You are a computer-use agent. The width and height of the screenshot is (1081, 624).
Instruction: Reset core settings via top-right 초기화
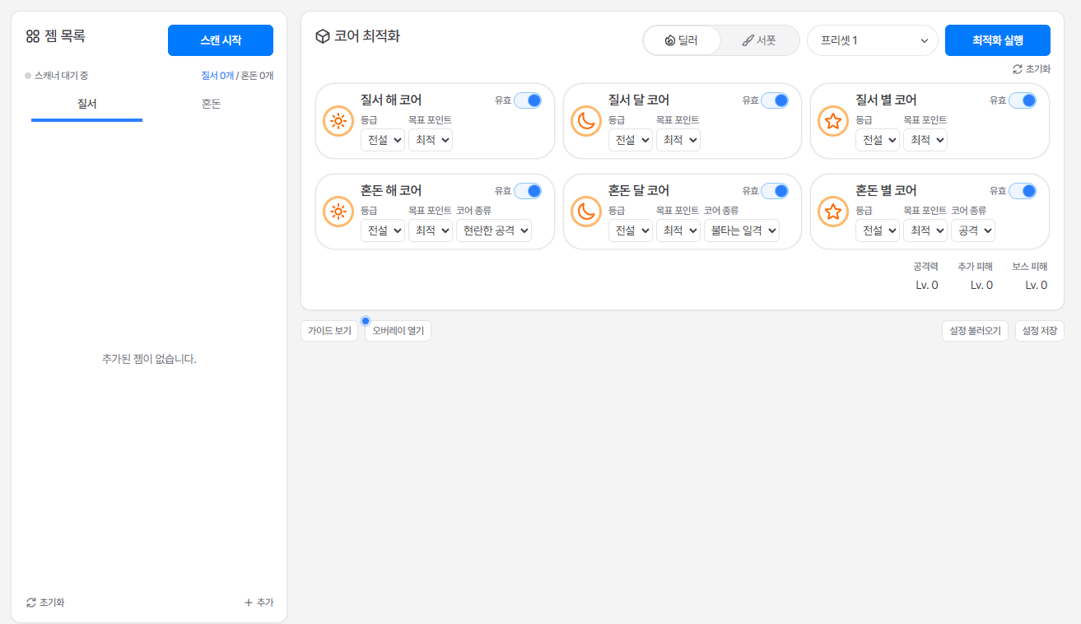click(x=1032, y=69)
